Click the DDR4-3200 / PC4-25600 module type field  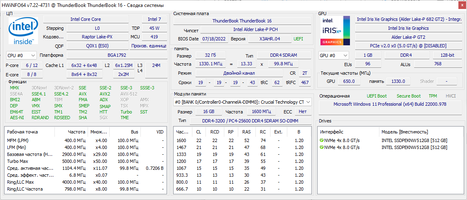coord(250,121)
